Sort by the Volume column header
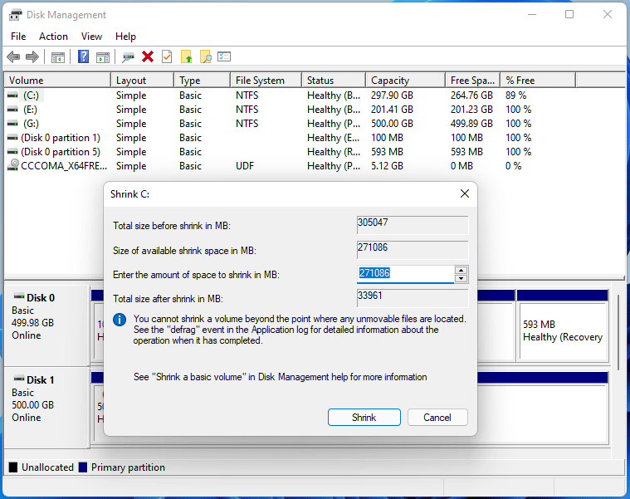Screen dimensions: 630x499 click(57, 81)
